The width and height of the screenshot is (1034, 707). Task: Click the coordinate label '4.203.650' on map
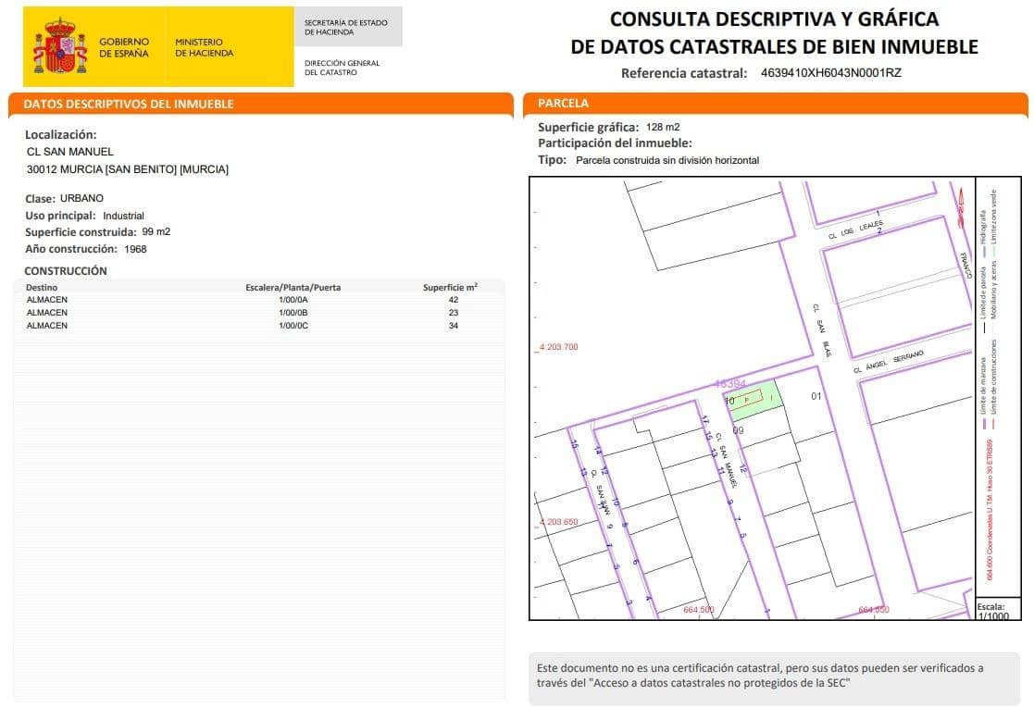(x=558, y=522)
